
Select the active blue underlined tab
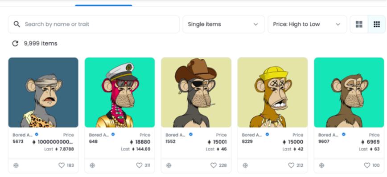pos(103,5)
